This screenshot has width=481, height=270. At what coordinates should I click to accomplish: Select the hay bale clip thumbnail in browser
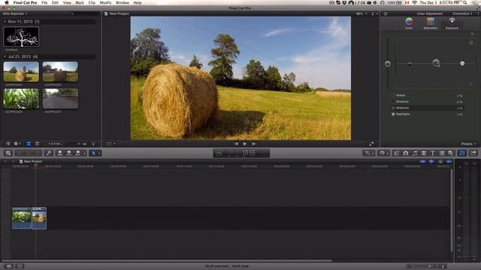point(21,72)
